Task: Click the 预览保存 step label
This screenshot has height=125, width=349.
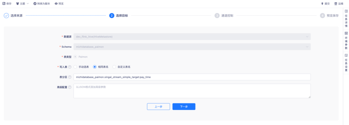Action: pos(333,16)
